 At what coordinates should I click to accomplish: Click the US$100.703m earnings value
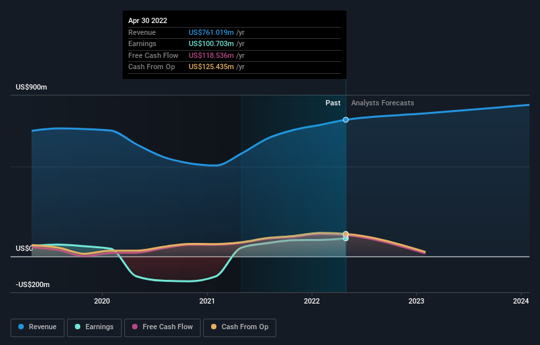tap(211, 43)
